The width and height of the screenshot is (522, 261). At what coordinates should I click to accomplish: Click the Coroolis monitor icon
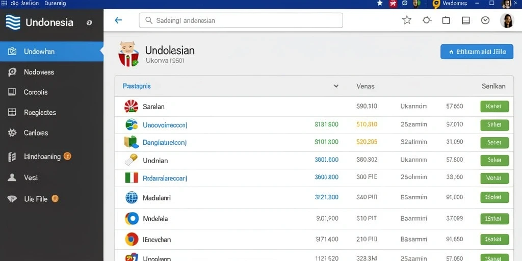tap(12, 92)
